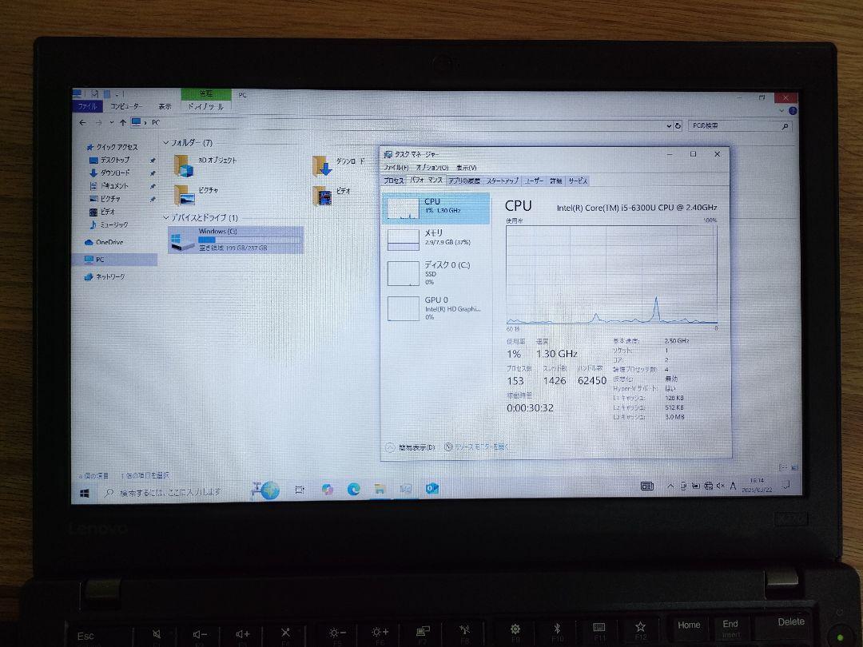The width and height of the screenshot is (863, 647).
Task: Open Explorer help with the blue question icon
Action: click(793, 110)
